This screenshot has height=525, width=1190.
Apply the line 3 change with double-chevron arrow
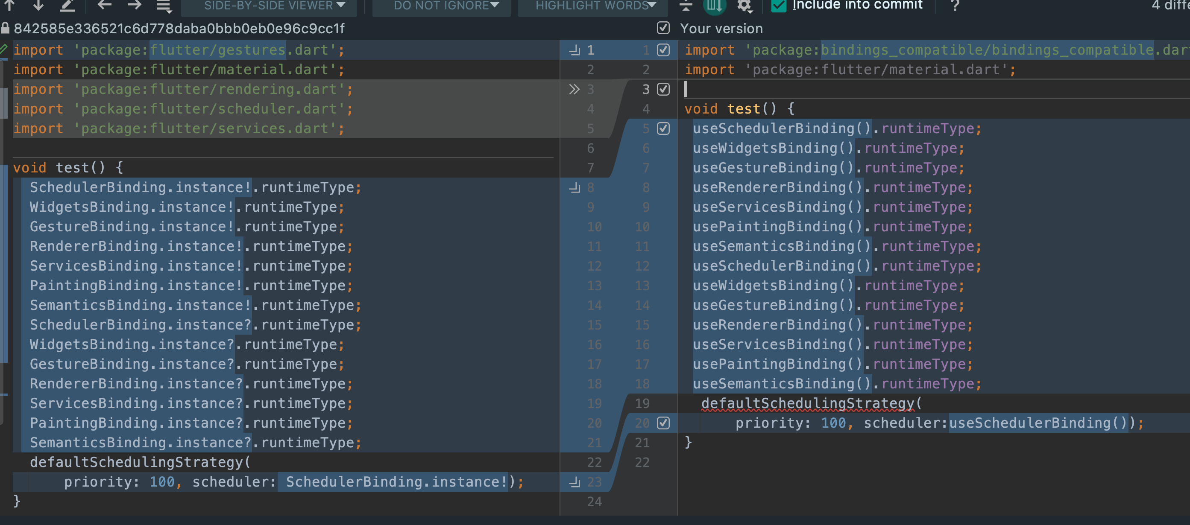tap(574, 89)
